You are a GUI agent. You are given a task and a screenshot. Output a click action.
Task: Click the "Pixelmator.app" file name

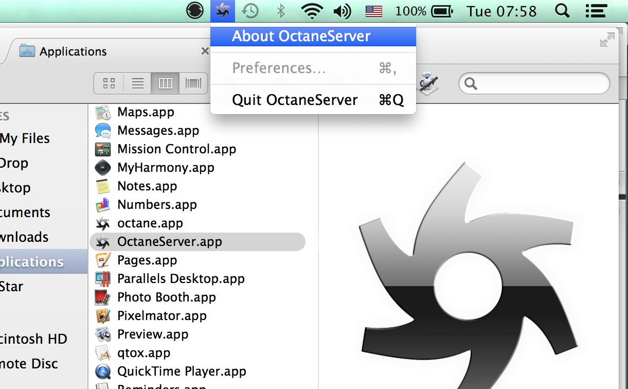pyautogui.click(x=162, y=316)
